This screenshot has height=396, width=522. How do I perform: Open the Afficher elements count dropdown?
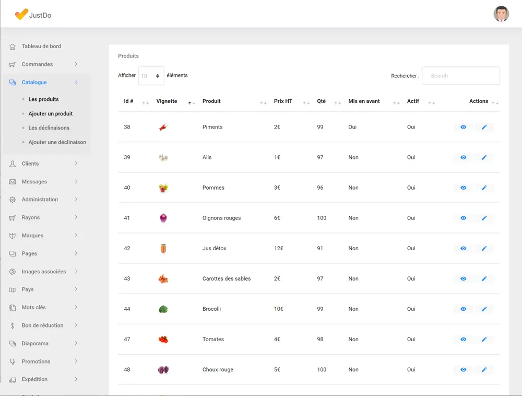click(x=151, y=76)
